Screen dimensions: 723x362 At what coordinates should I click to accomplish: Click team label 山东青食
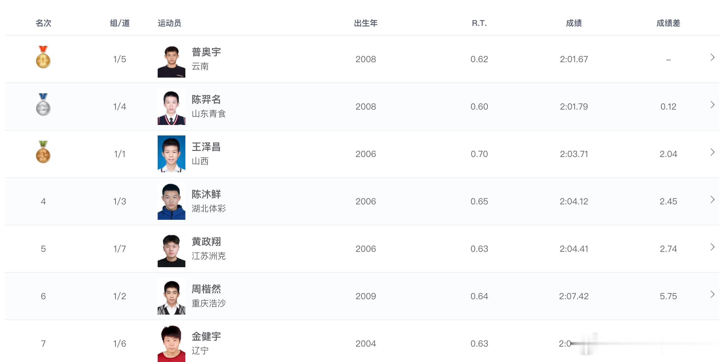(x=209, y=114)
